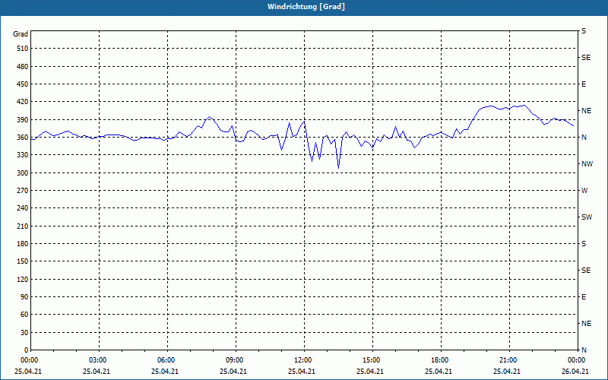Click the E compass label beside 90 gridline
The height and width of the screenshot is (380, 608).
pyautogui.click(x=584, y=297)
